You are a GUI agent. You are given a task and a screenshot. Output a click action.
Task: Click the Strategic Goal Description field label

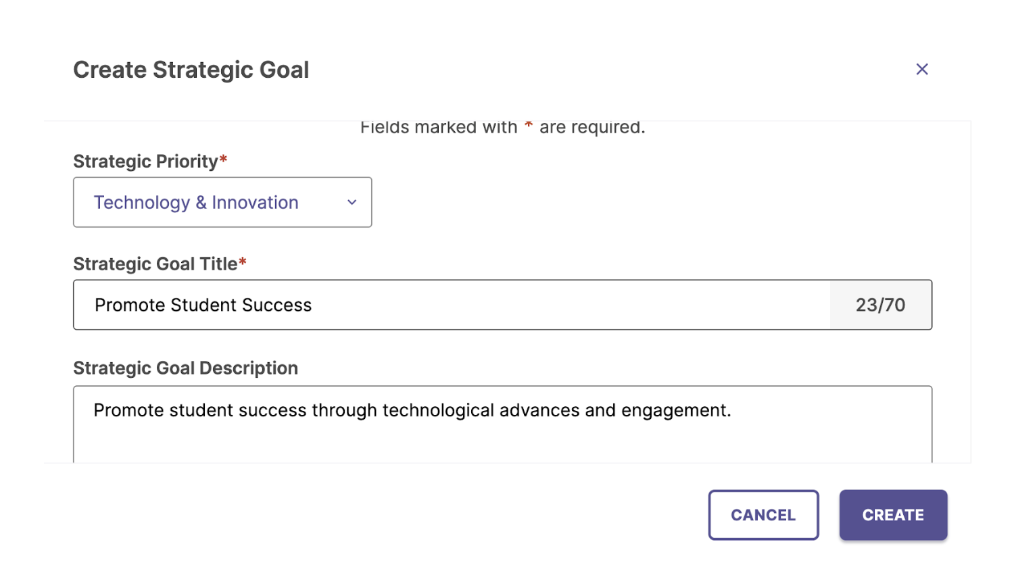coord(185,368)
